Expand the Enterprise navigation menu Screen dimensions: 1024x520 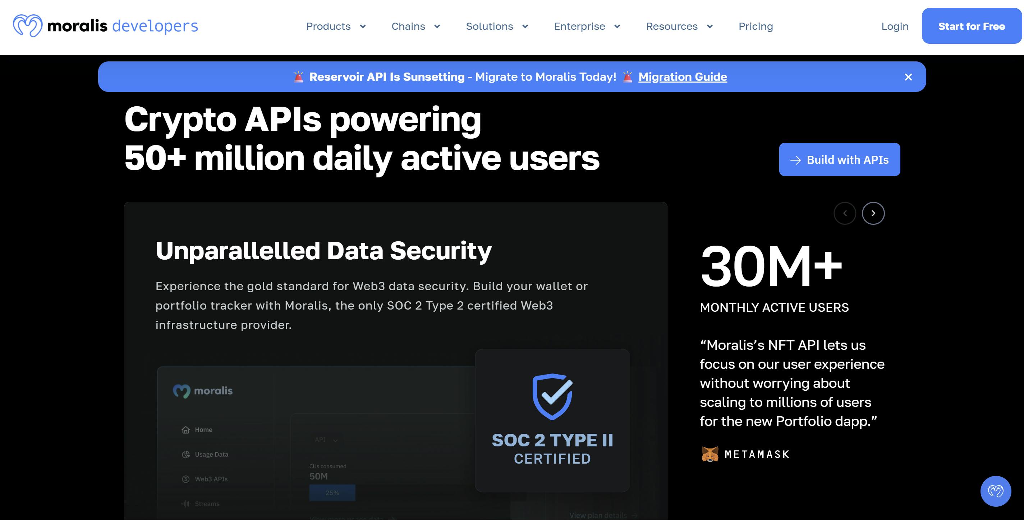pos(587,26)
